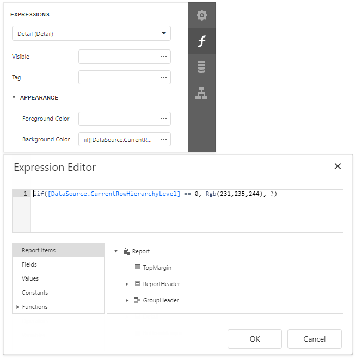The width and height of the screenshot is (356, 359).
Task: Collapse the APPEARANCE section
Action: [x=14, y=97]
